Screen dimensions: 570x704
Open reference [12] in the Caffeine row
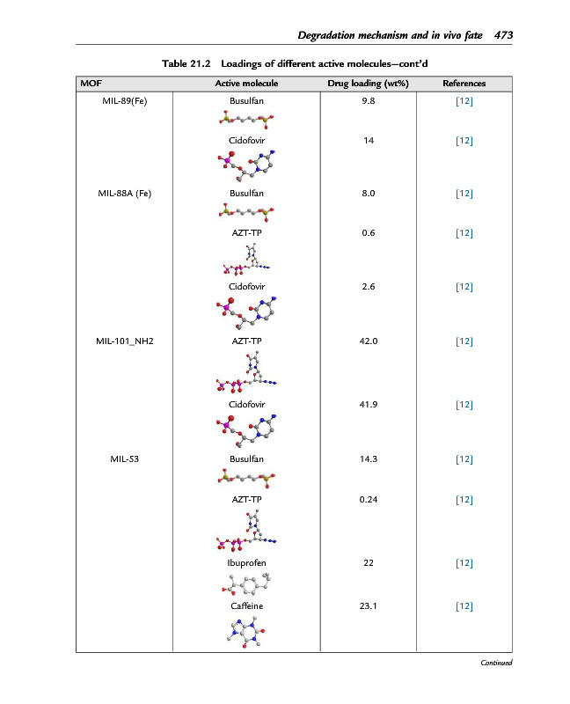click(x=464, y=606)
